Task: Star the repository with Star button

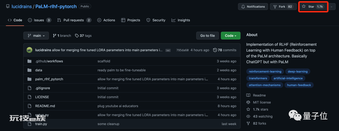Action: [313, 7]
